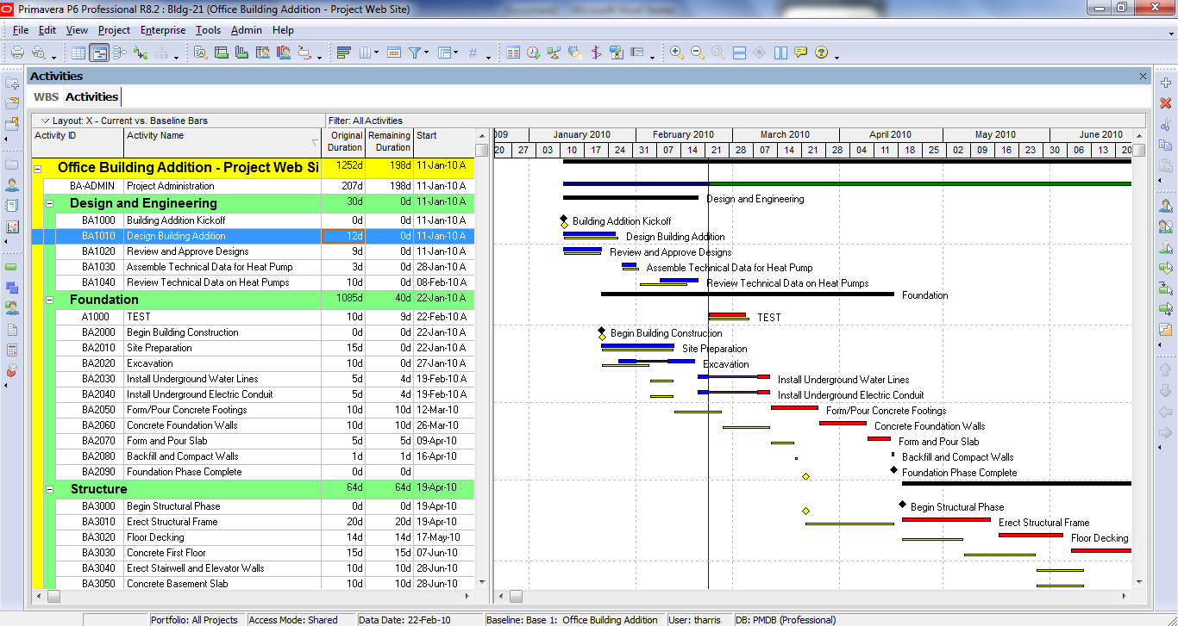This screenshot has height=626, width=1178.
Task: Click the horizontal scrollbar of the Gantt chart
Action: 811,596
